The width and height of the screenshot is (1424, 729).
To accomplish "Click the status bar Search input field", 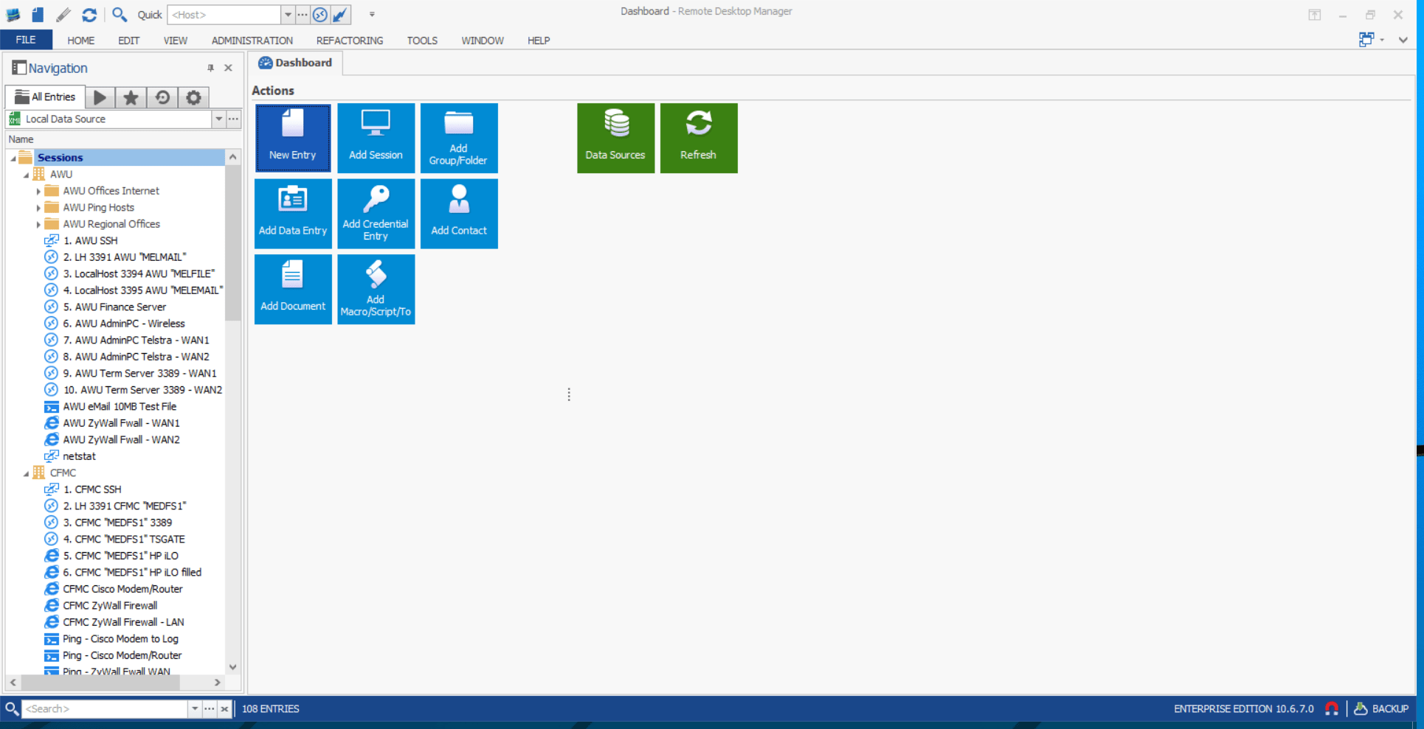I will click(x=105, y=709).
